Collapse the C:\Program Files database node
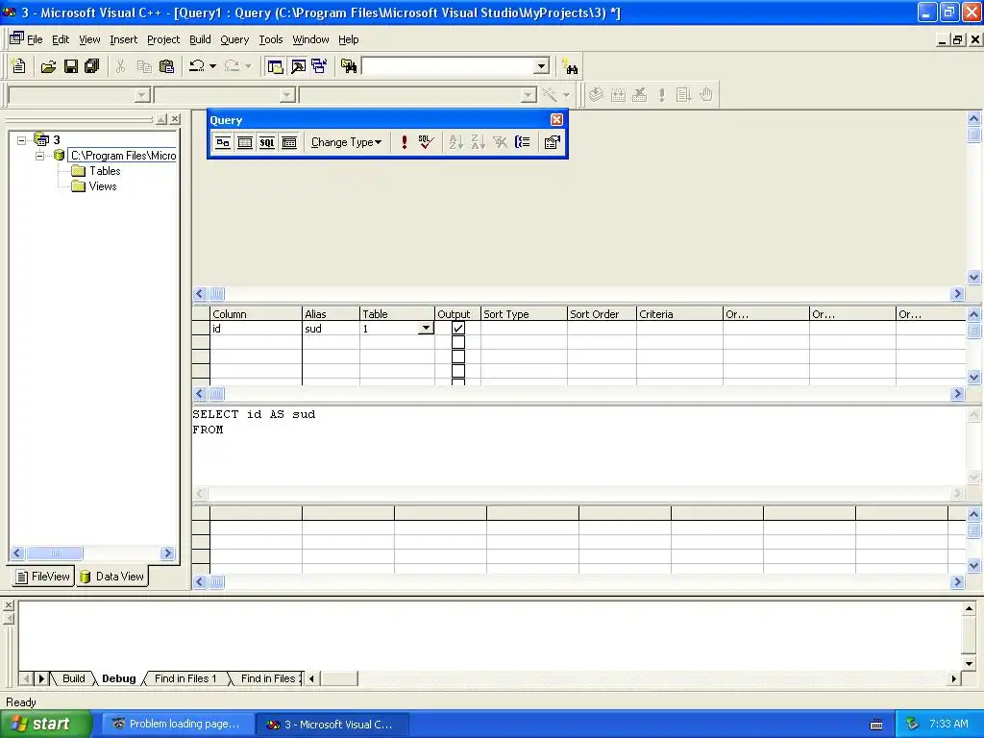This screenshot has height=738, width=984. pyautogui.click(x=39, y=156)
